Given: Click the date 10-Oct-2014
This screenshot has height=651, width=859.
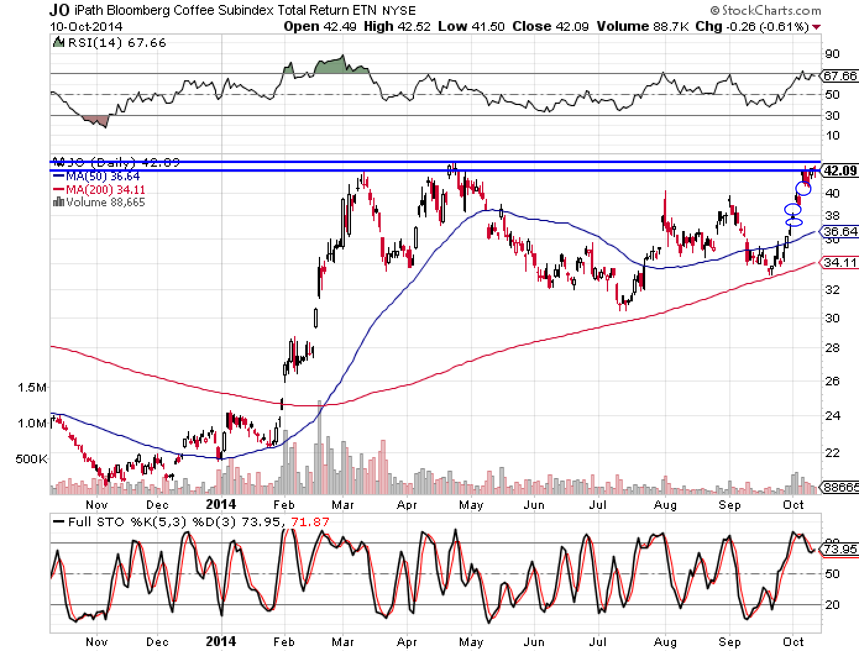Looking at the screenshot, I should pyautogui.click(x=86, y=27).
